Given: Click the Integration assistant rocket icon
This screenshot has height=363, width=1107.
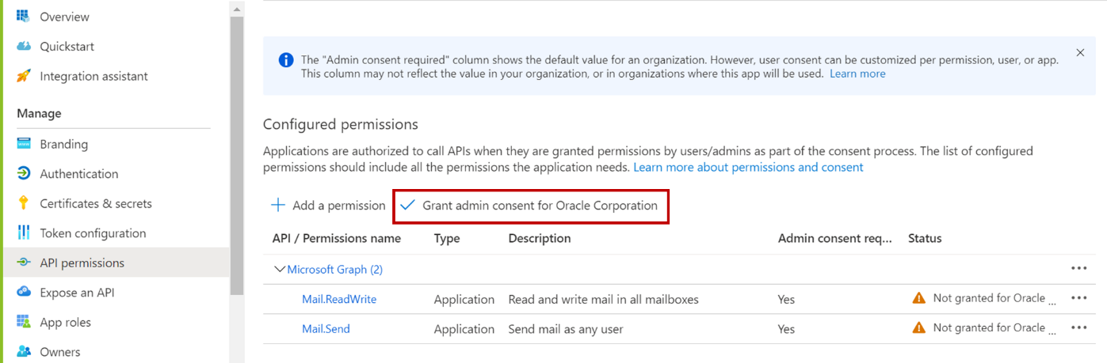Looking at the screenshot, I should pos(24,76).
